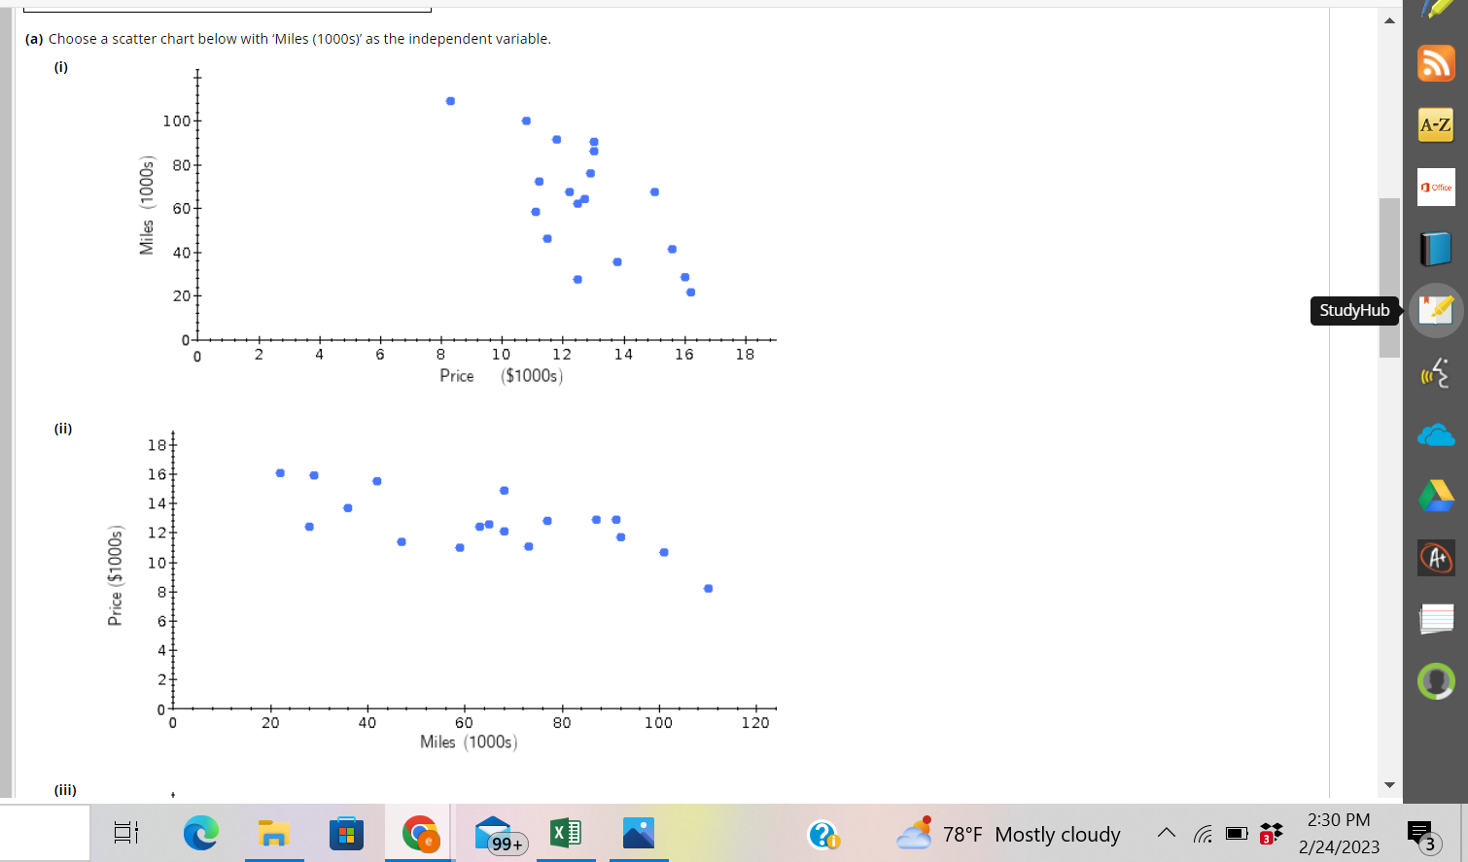Open the blue book sidebar icon
The height and width of the screenshot is (862, 1468).
click(x=1436, y=249)
